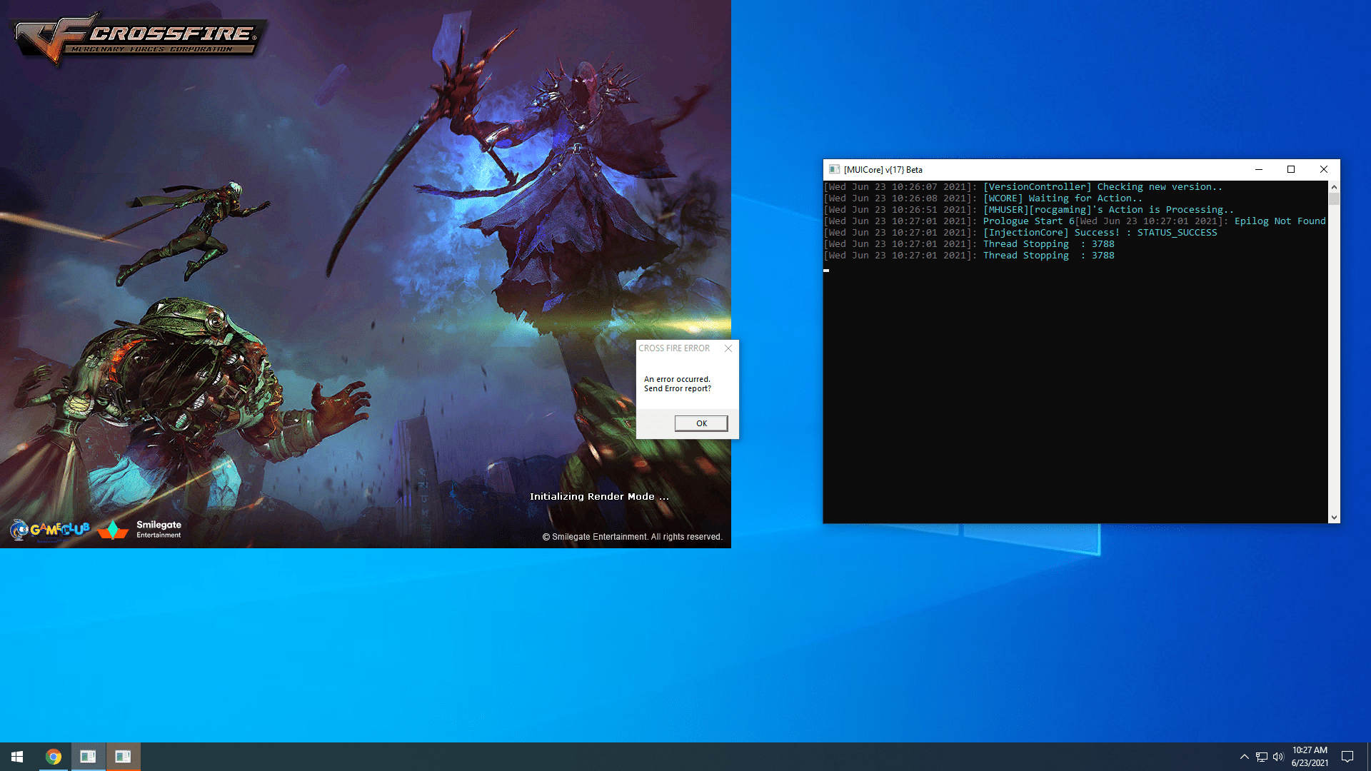
Task: Click the 'Send Error report?' text
Action: click(678, 388)
